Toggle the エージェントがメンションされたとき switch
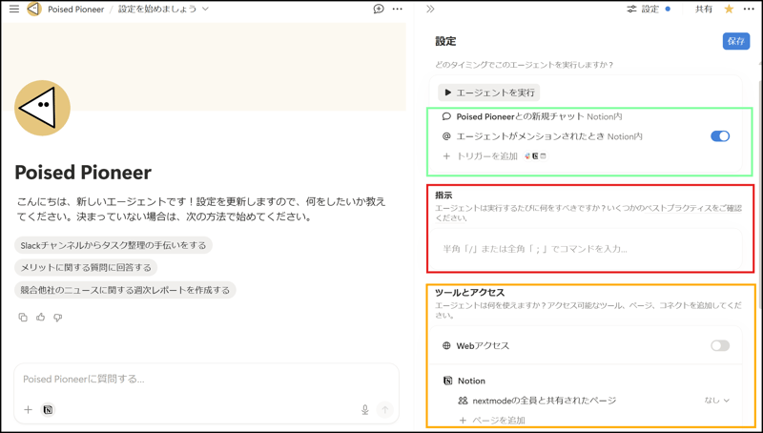The image size is (763, 433). click(720, 136)
